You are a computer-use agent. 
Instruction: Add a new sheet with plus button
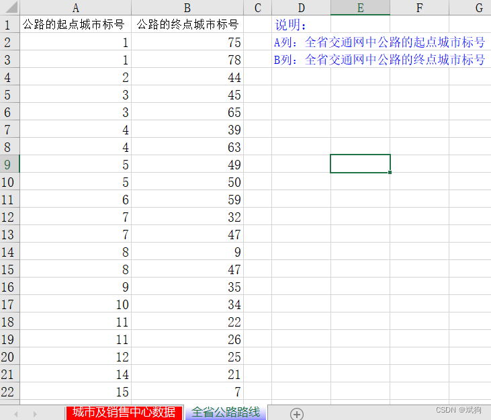[296, 414]
